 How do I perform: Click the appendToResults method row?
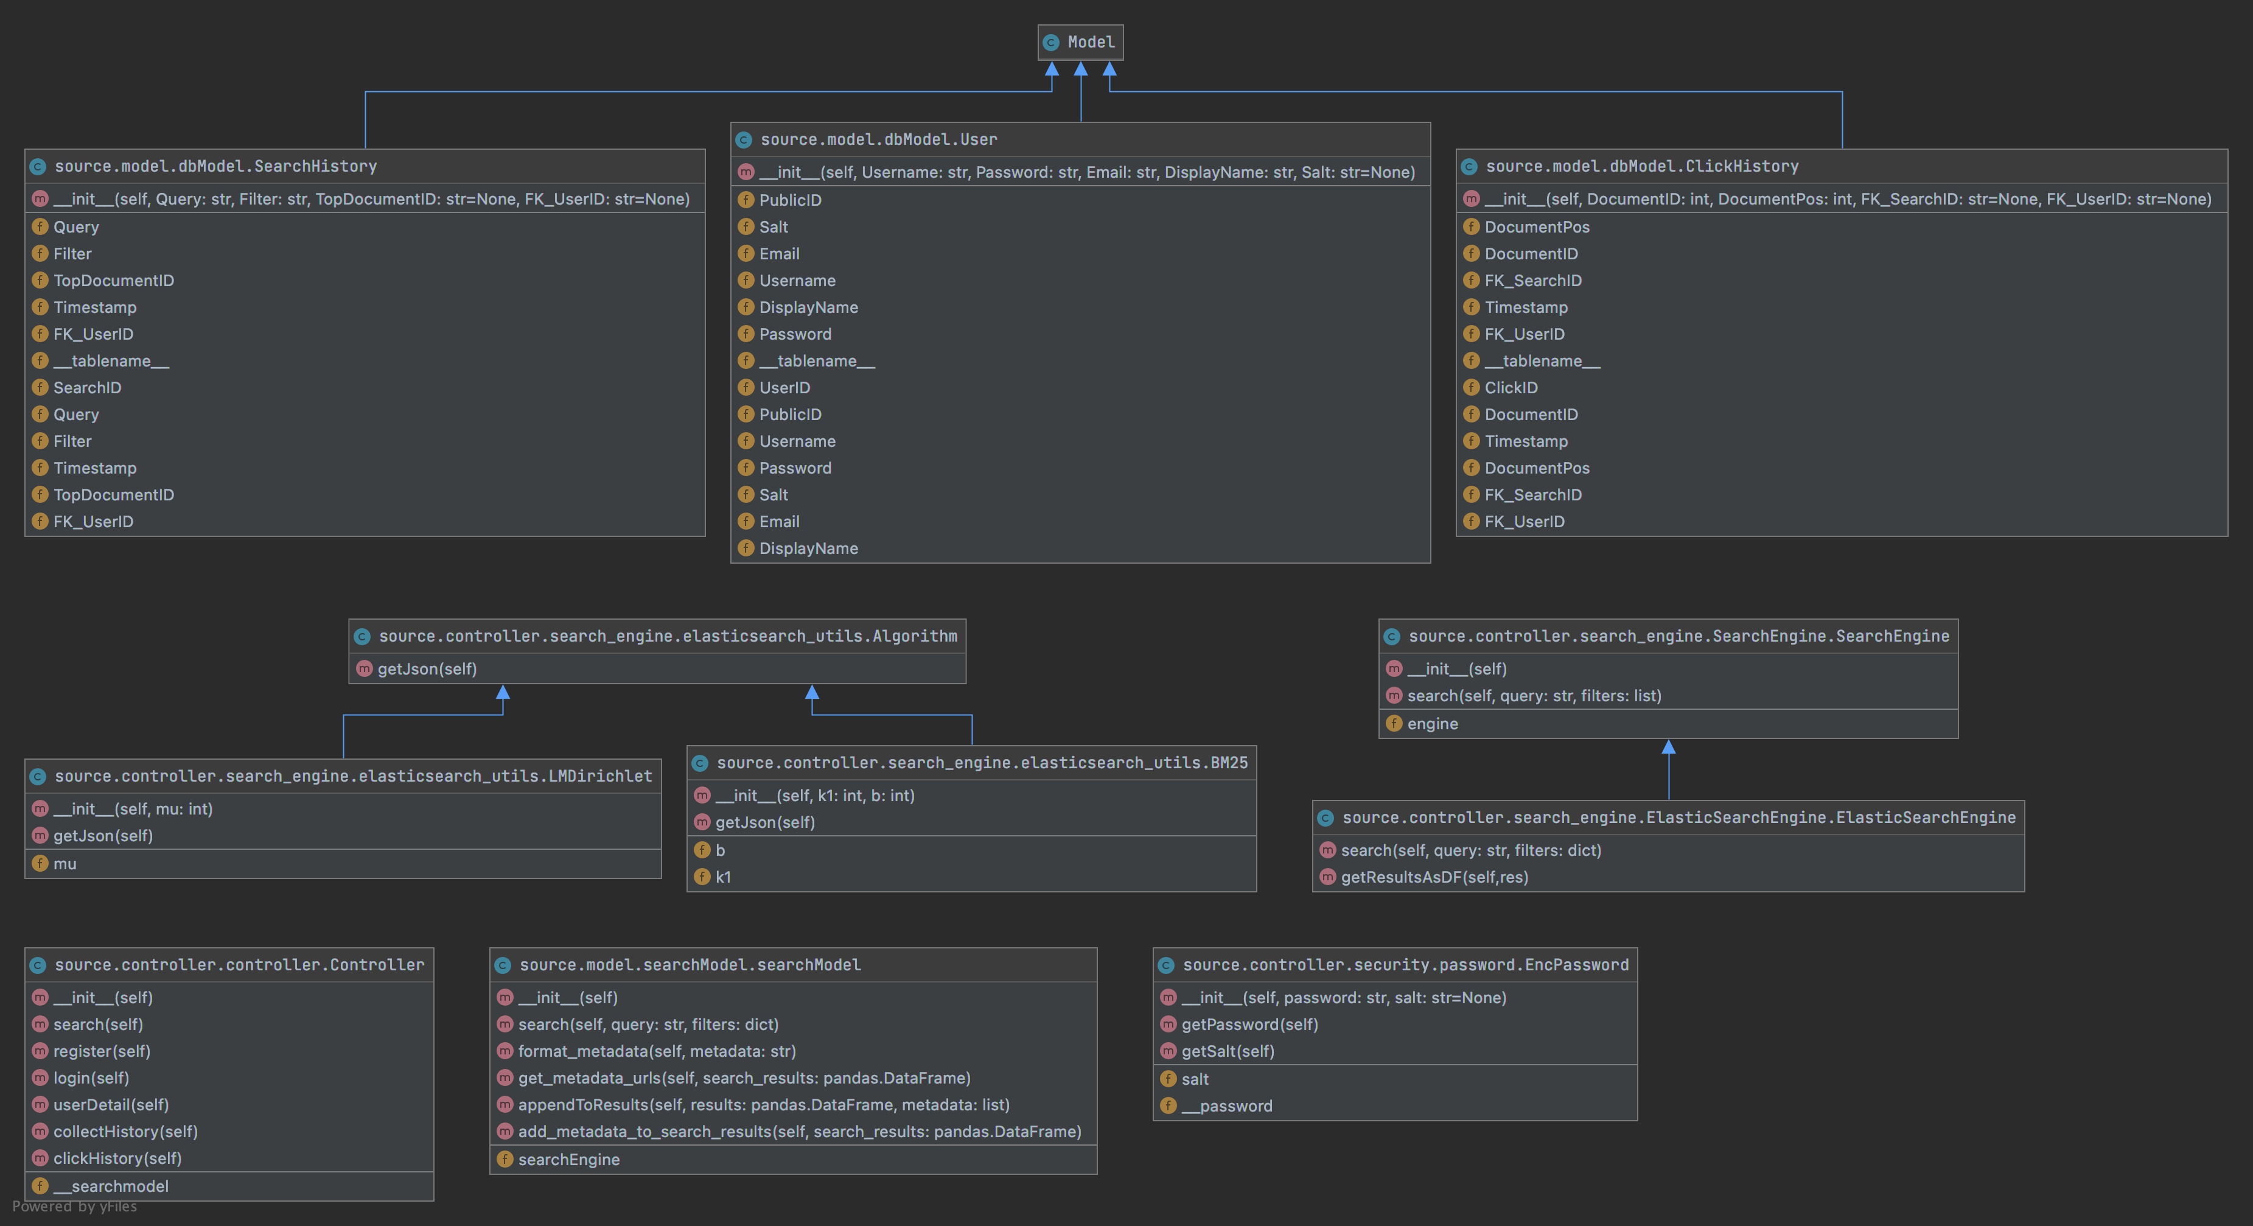click(x=764, y=1104)
